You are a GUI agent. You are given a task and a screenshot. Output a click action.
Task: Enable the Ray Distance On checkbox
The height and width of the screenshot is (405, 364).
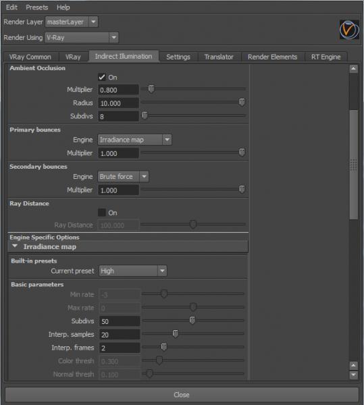pos(102,213)
